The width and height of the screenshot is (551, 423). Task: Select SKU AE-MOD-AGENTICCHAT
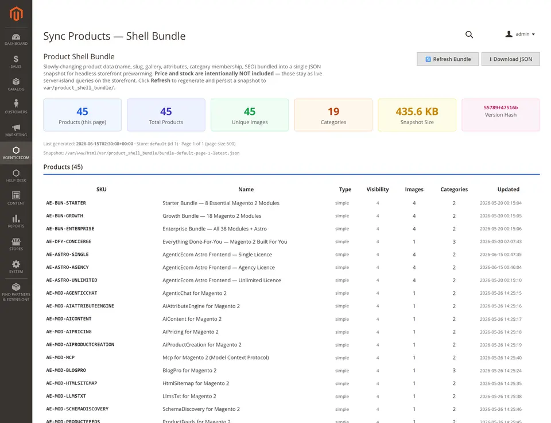[x=72, y=293]
